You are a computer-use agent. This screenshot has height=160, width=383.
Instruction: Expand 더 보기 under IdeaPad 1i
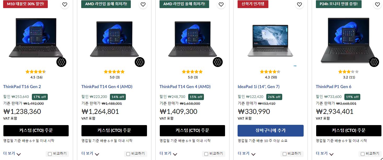pyautogui.click(x=246, y=153)
